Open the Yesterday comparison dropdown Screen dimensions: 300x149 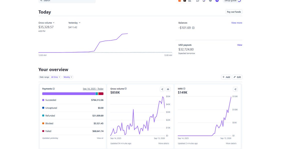(x=74, y=23)
